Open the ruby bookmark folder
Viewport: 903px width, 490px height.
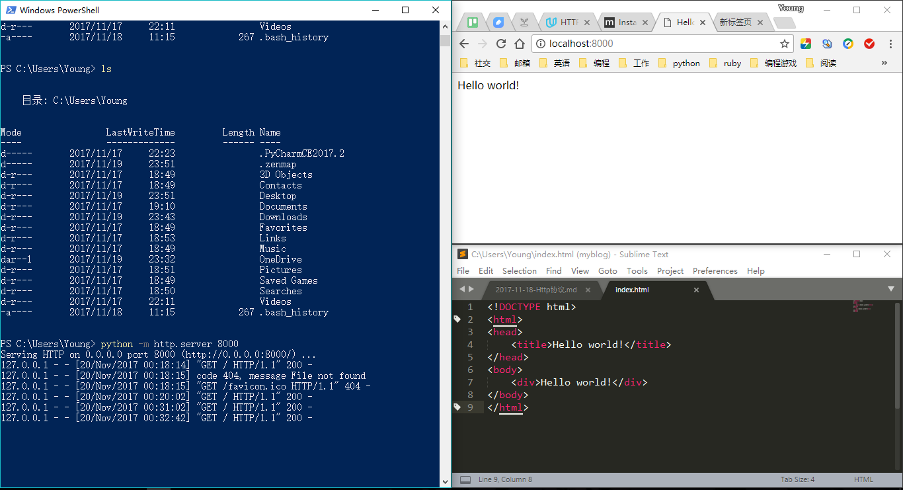(725, 63)
